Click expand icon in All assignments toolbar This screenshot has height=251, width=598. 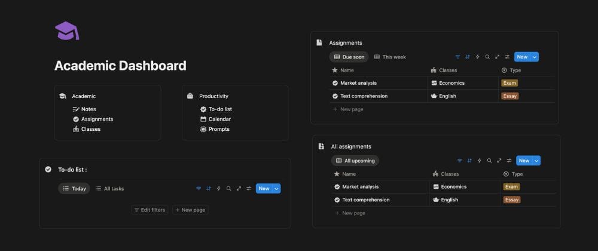[x=499, y=161]
